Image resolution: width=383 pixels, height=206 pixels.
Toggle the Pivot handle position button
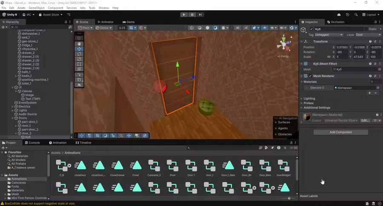point(86,28)
